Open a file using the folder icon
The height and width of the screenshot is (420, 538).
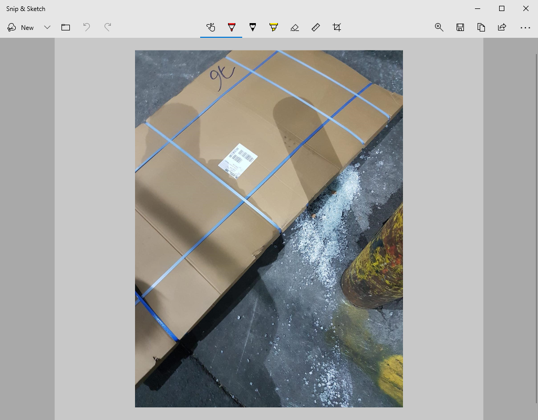click(x=66, y=27)
